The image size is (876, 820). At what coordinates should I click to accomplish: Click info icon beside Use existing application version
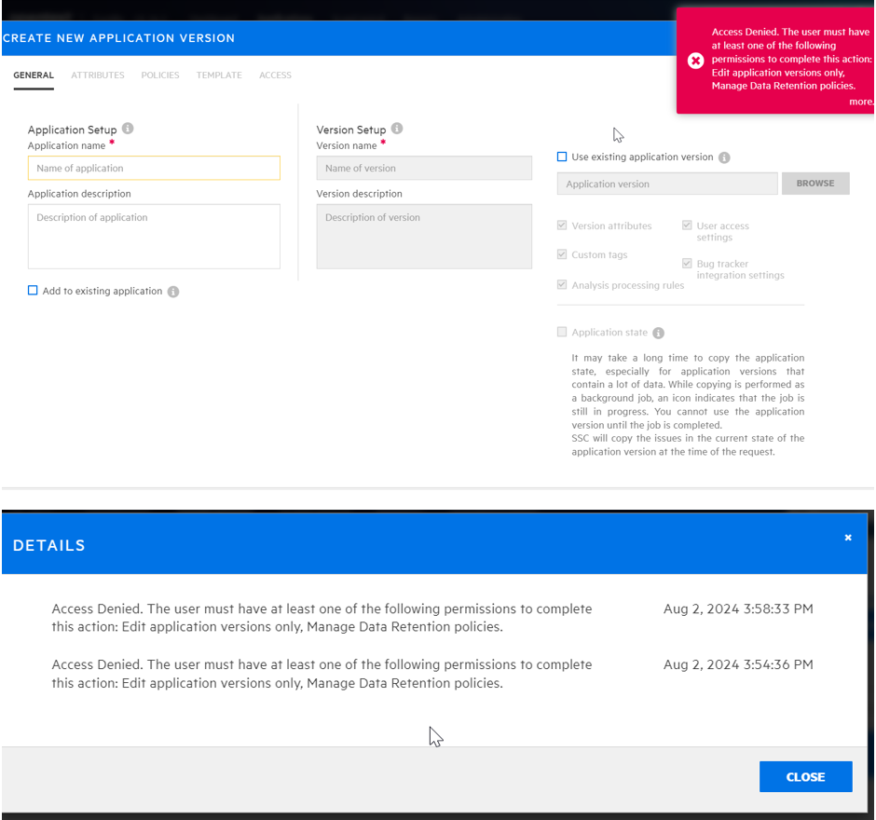tap(724, 157)
